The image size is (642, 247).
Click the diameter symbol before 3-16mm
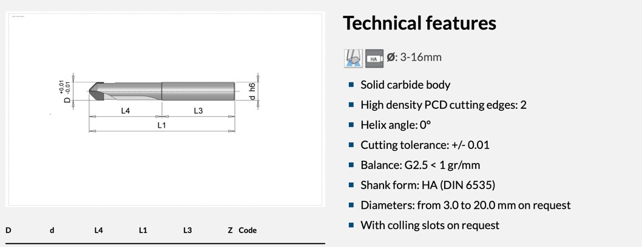point(391,58)
